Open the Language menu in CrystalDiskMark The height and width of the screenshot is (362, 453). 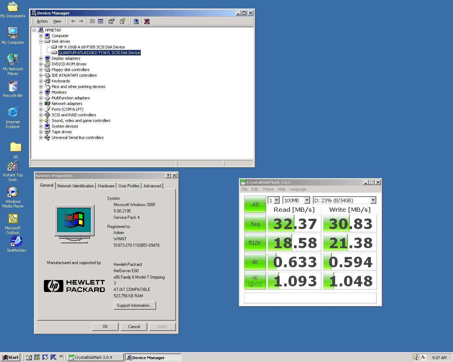[x=298, y=189]
